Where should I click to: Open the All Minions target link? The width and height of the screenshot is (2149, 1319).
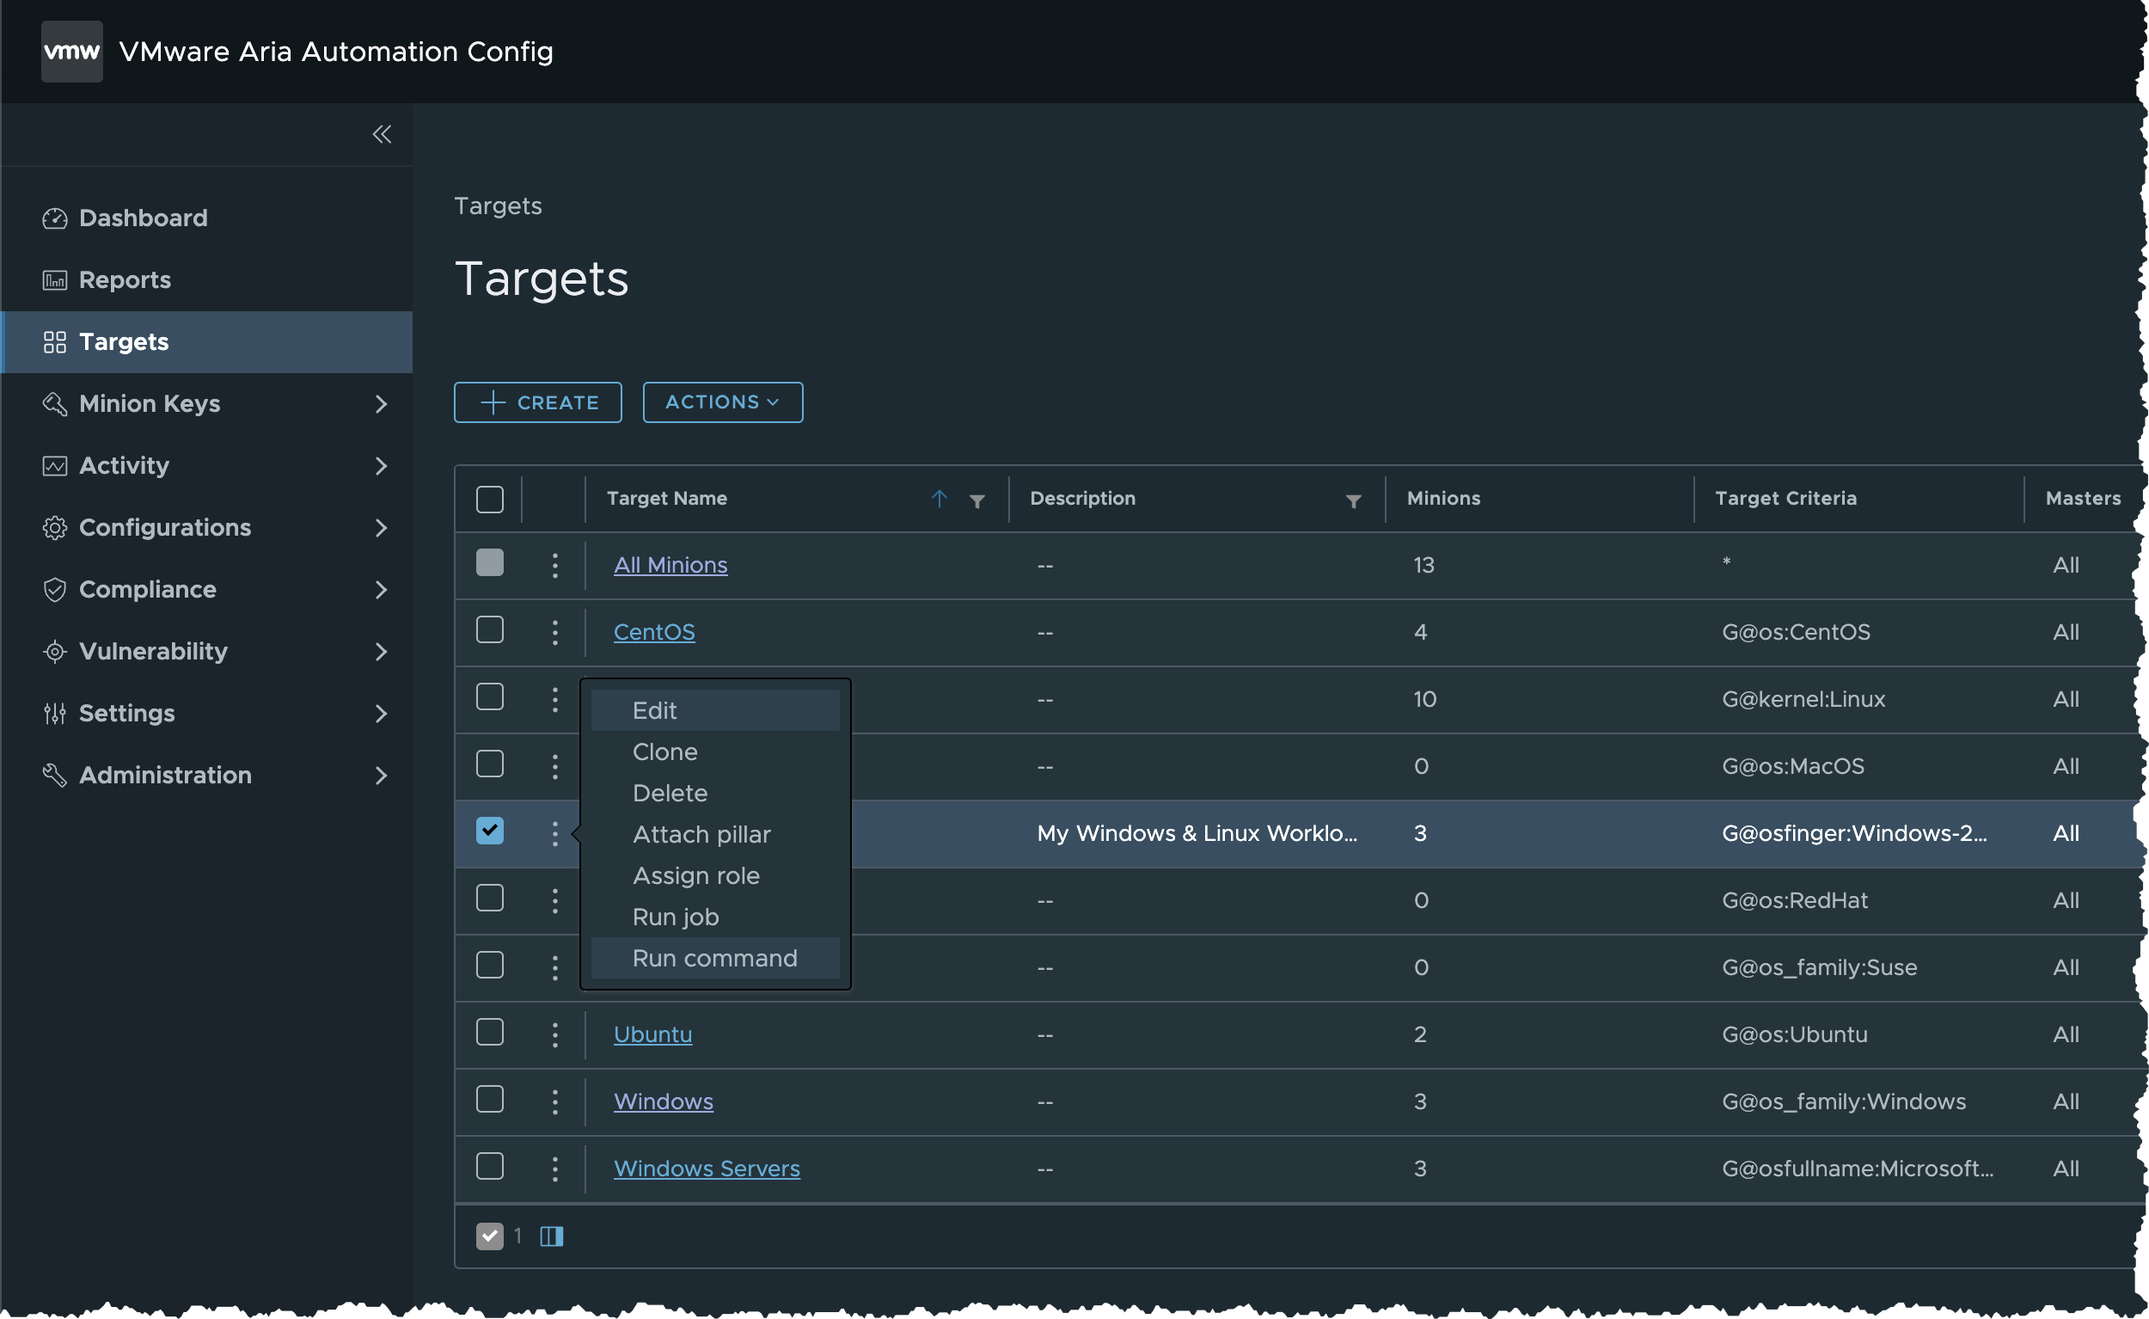click(x=670, y=565)
